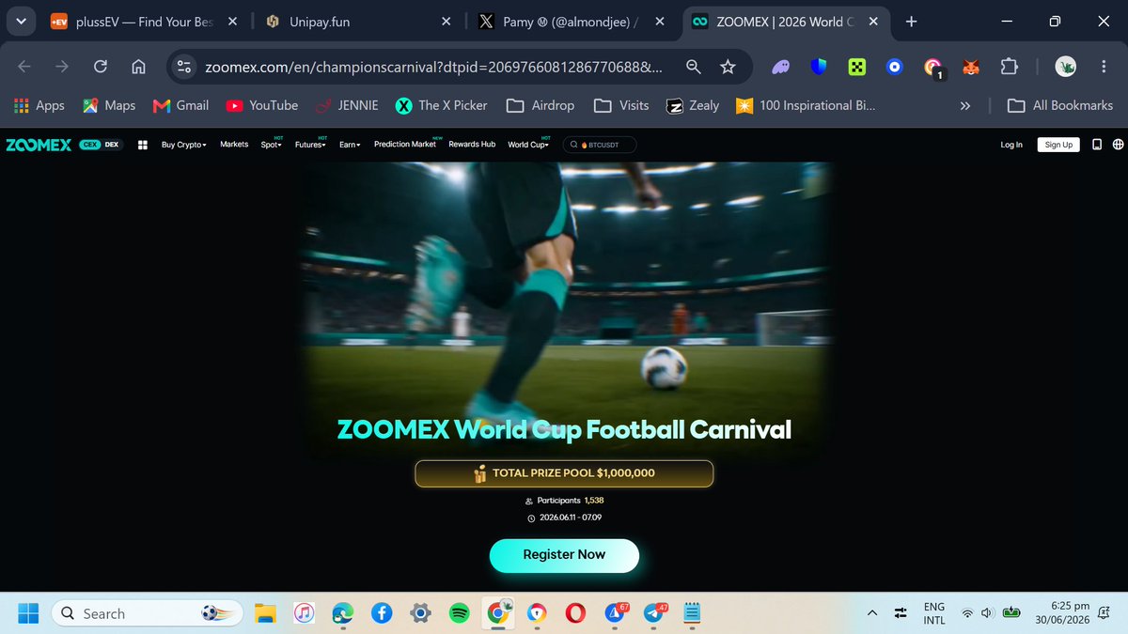Image resolution: width=1128 pixels, height=634 pixels.
Task: View site information icon
Action: tap(184, 67)
